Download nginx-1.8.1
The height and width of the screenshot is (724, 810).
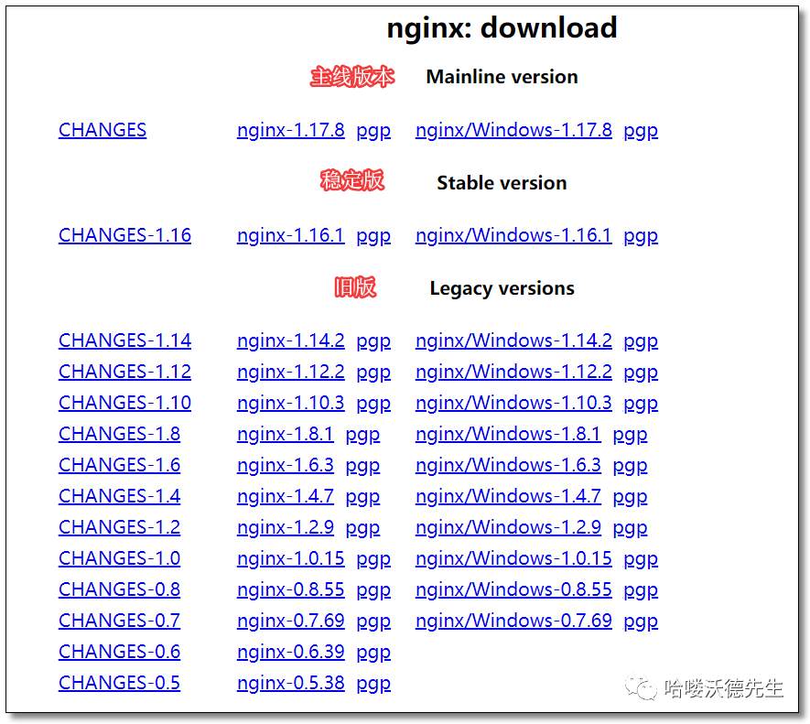(x=286, y=435)
